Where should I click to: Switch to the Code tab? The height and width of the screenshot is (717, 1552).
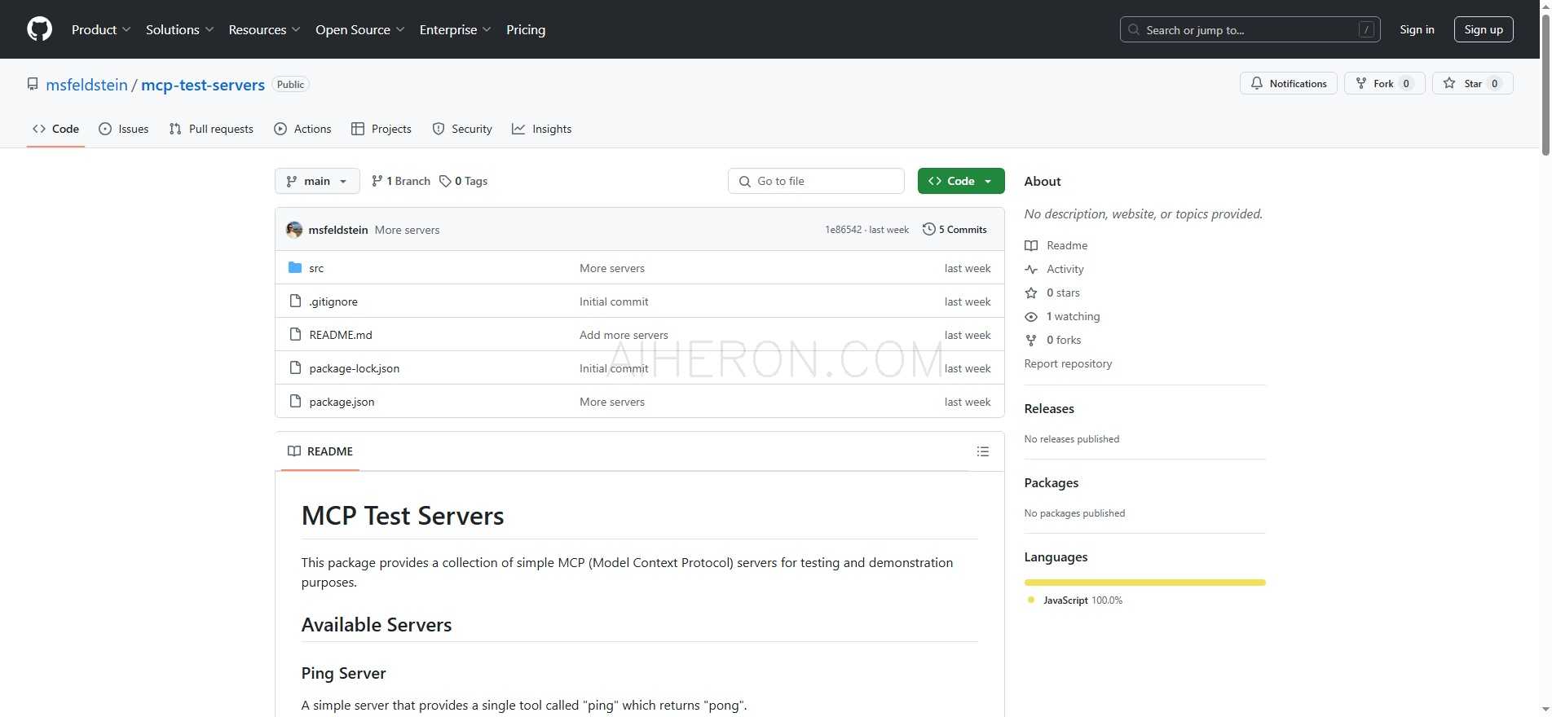[x=55, y=129]
